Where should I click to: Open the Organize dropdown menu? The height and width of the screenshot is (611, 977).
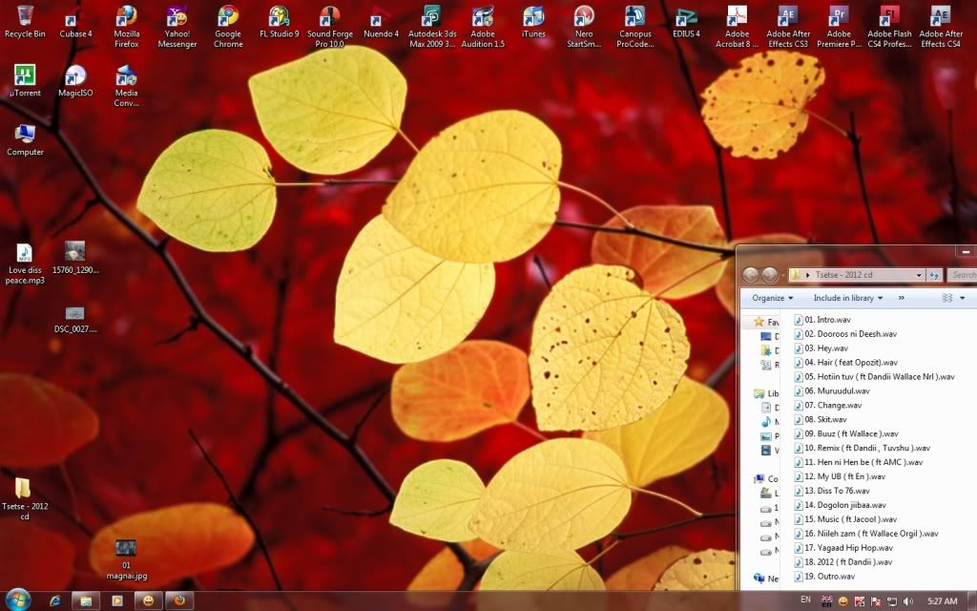773,298
